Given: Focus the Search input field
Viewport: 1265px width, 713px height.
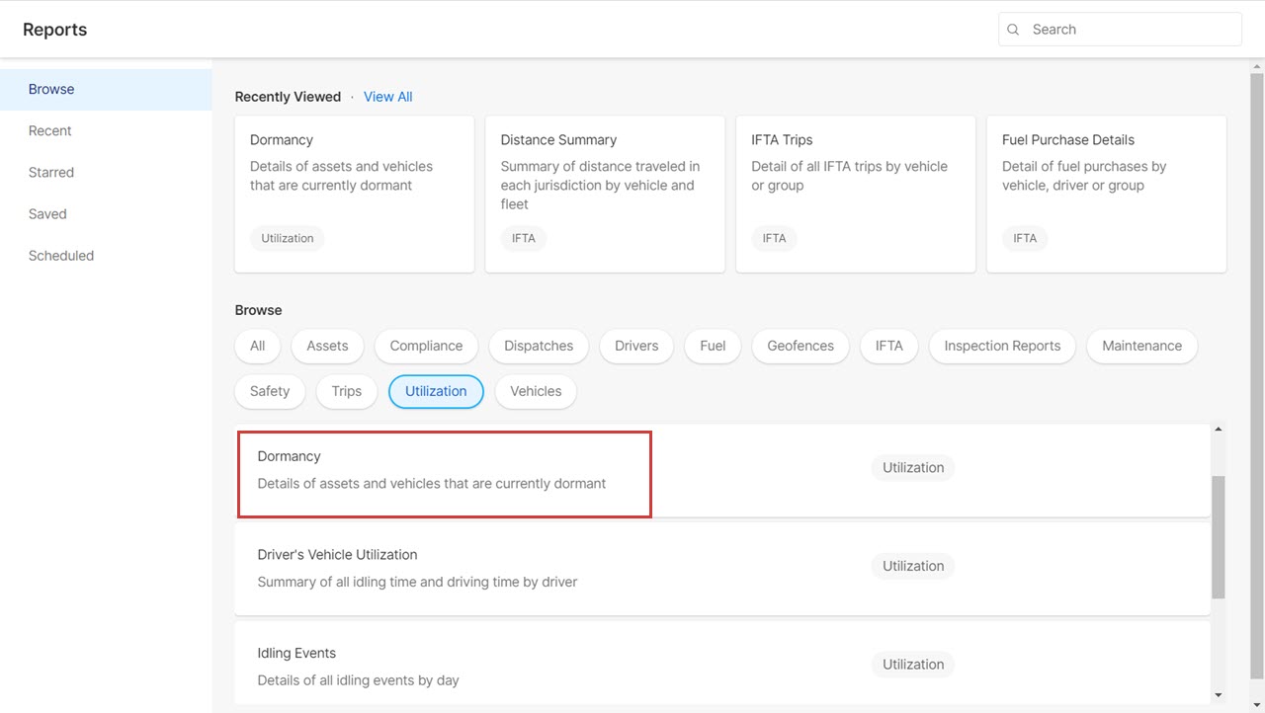Looking at the screenshot, I should [1120, 30].
